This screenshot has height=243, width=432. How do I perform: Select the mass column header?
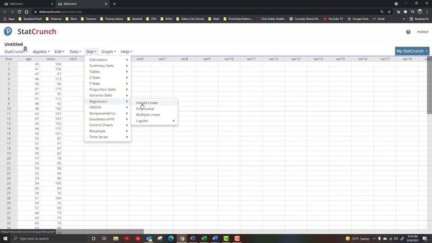point(51,59)
